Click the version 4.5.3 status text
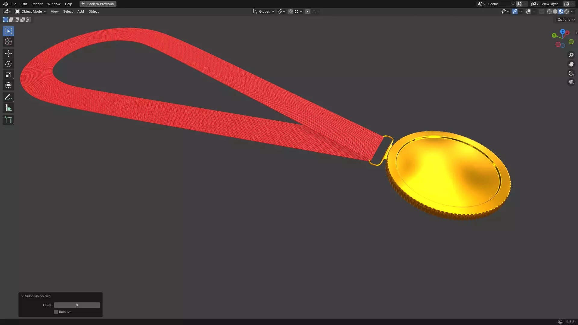578x325 pixels. pyautogui.click(x=570, y=322)
